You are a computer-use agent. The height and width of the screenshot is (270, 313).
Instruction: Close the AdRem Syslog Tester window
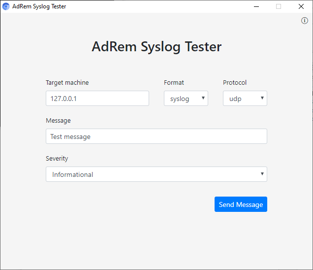[301, 6]
